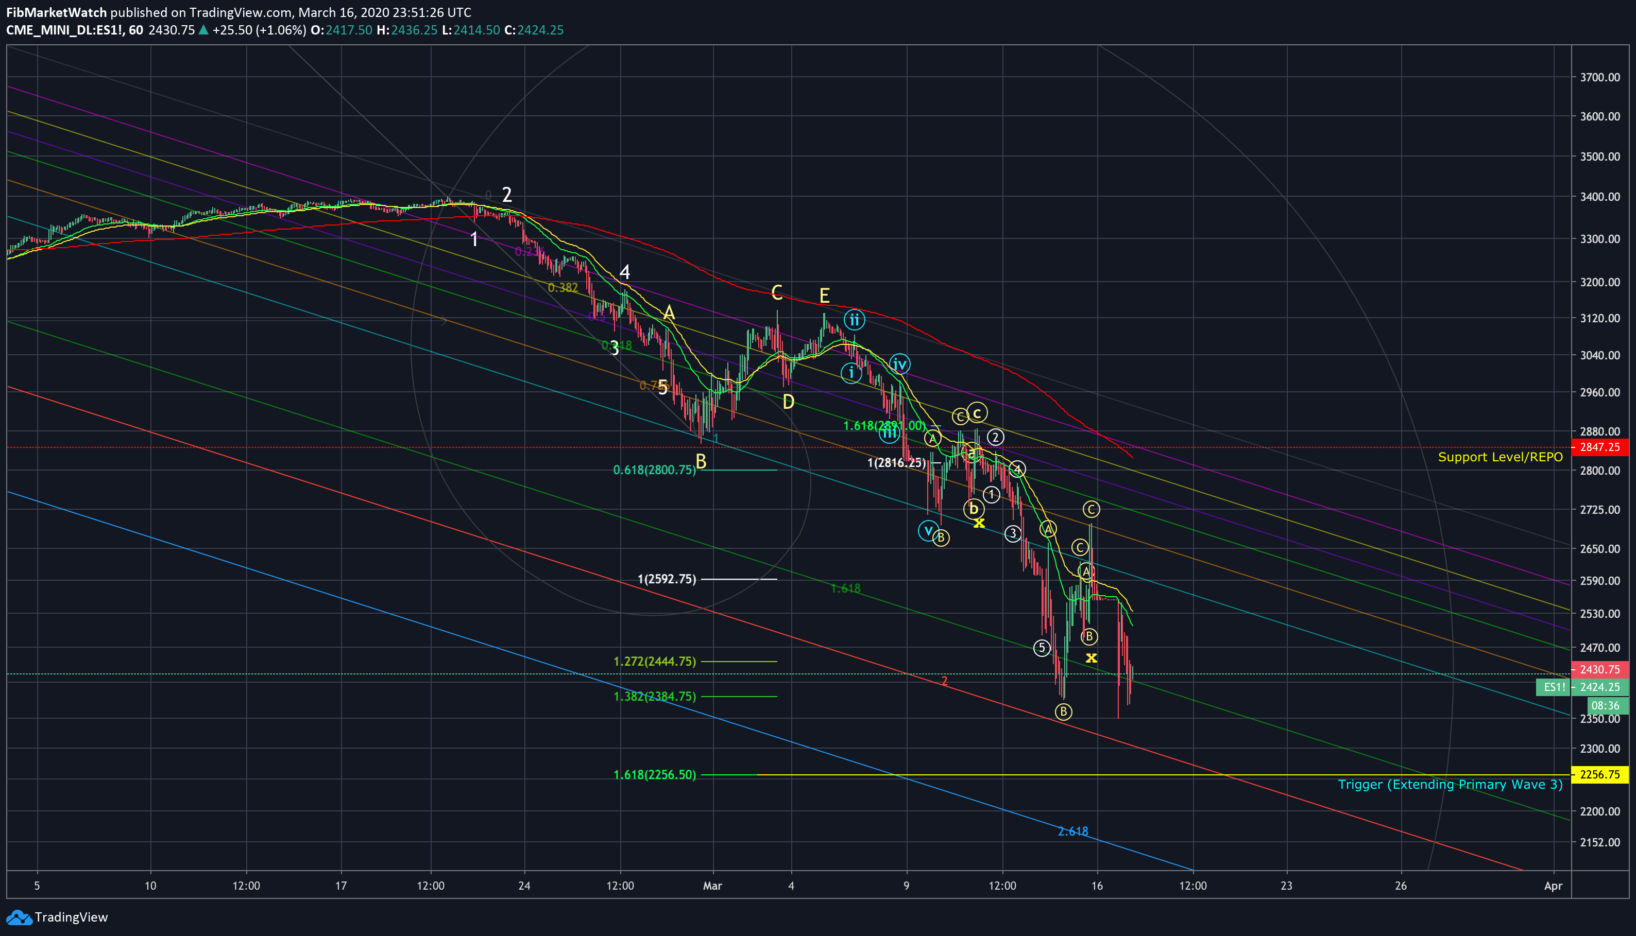This screenshot has width=1636, height=936.
Task: Click the green 1.618(2891.00) label
Action: 884,426
